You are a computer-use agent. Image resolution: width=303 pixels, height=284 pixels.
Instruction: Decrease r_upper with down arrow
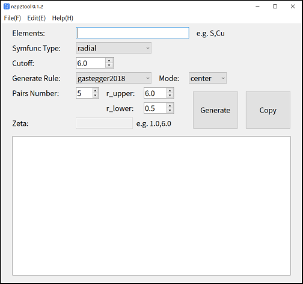point(170,96)
